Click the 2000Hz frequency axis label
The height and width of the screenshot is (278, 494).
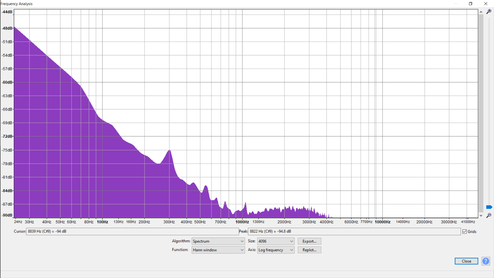click(284, 222)
